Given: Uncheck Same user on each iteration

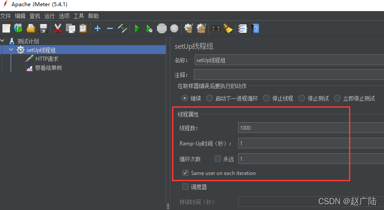Looking at the screenshot, I should click(185, 173).
